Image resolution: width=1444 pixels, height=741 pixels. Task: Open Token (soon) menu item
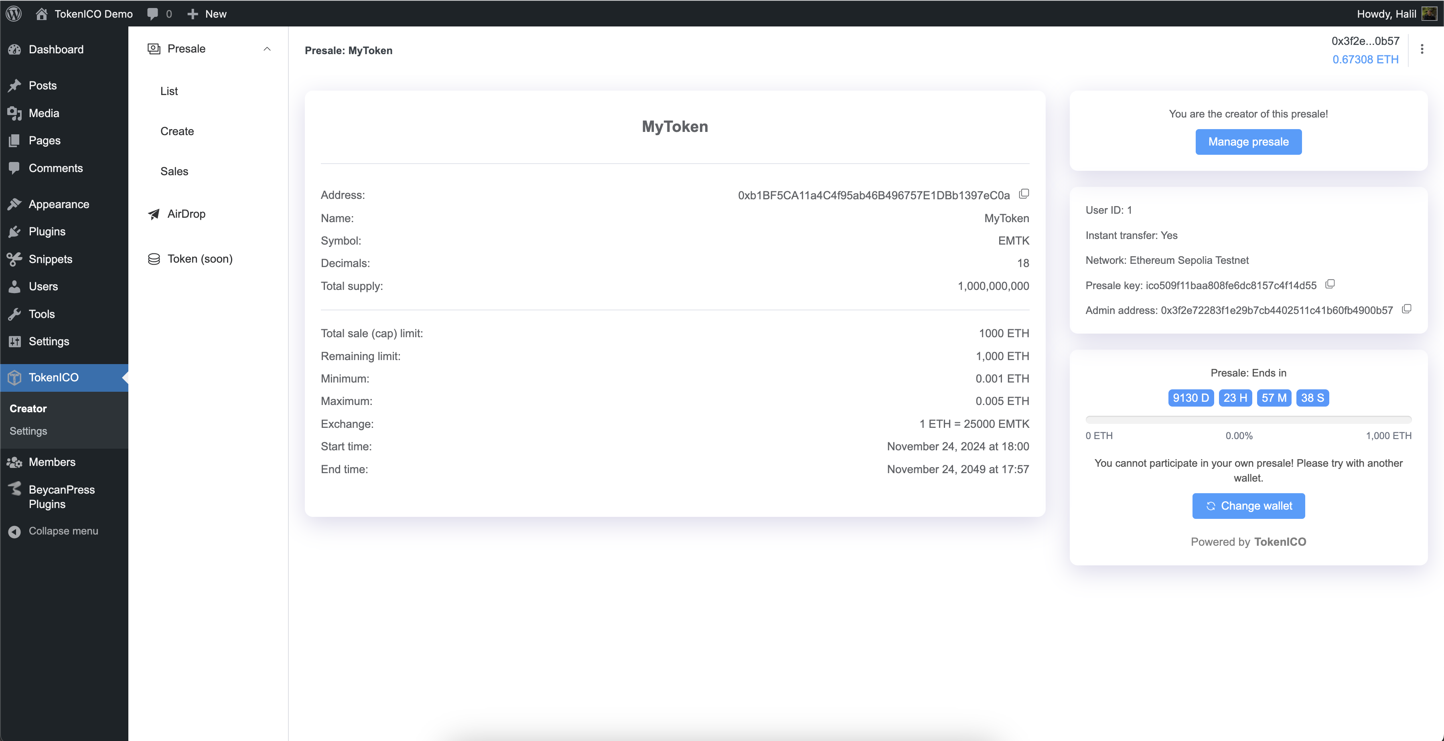coord(200,259)
